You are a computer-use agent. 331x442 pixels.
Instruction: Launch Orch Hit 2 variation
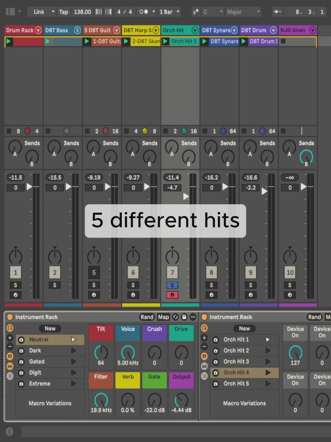pyautogui.click(x=268, y=351)
